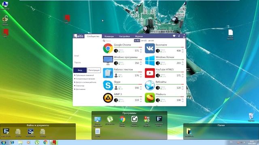
Task: Select the Recycle Bin on the desktop
Action: pos(251,117)
